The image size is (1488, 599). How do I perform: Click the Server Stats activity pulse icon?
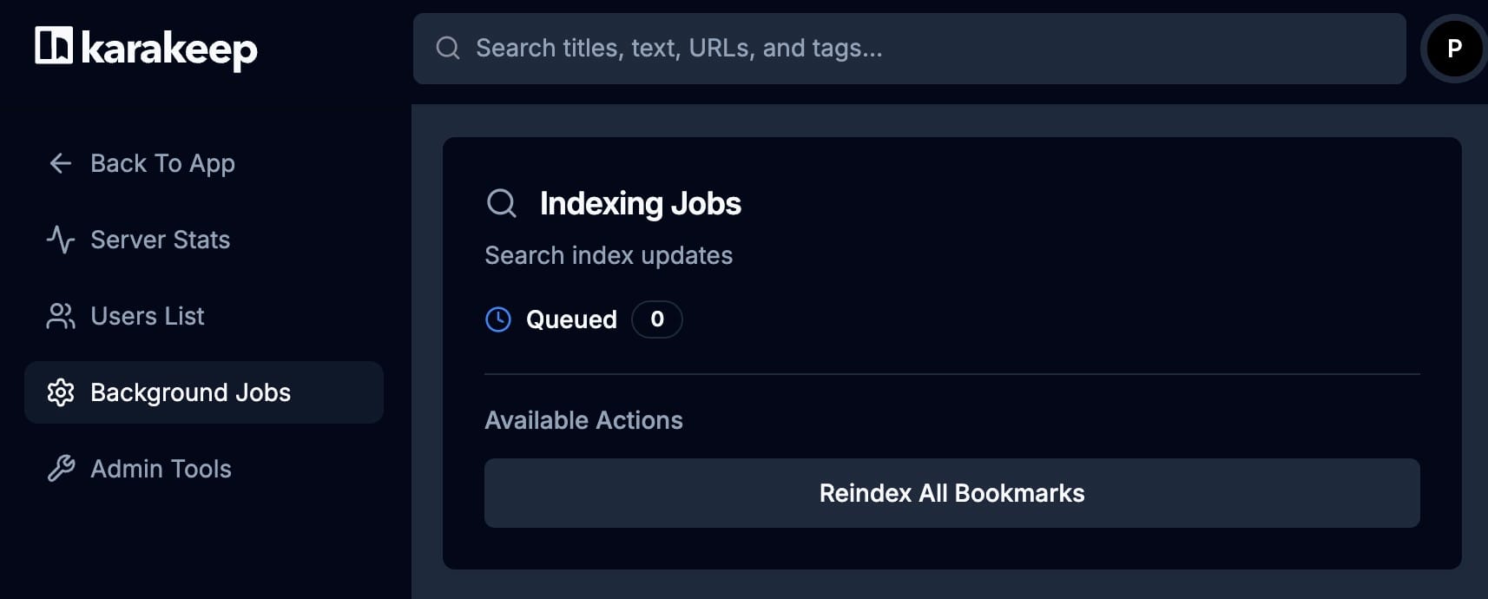(x=61, y=240)
